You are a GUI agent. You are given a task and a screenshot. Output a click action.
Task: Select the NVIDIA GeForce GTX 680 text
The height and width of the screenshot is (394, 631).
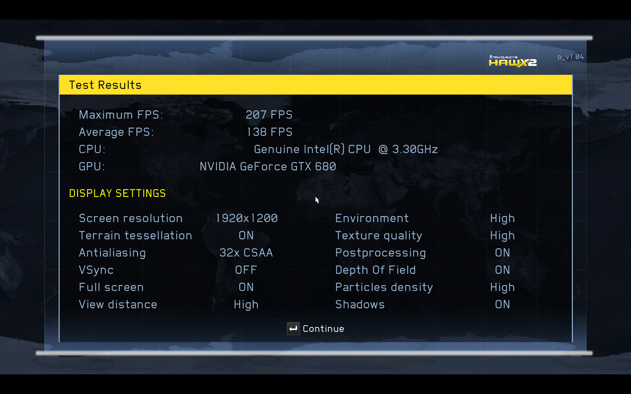[x=268, y=166]
